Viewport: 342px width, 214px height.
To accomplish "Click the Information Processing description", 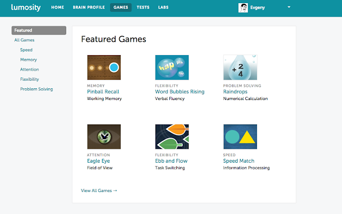I will click(246, 168).
